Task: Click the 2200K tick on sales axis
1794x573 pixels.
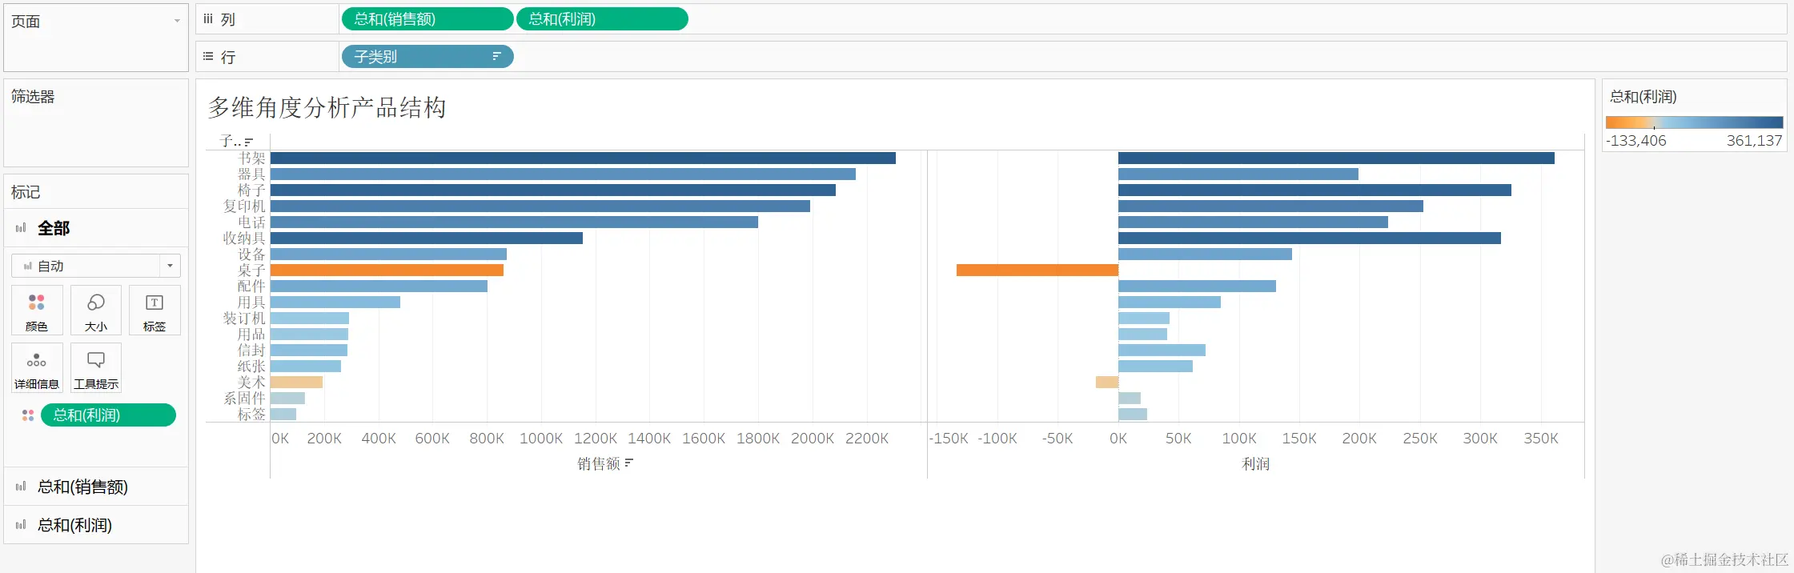Action: pos(867,439)
